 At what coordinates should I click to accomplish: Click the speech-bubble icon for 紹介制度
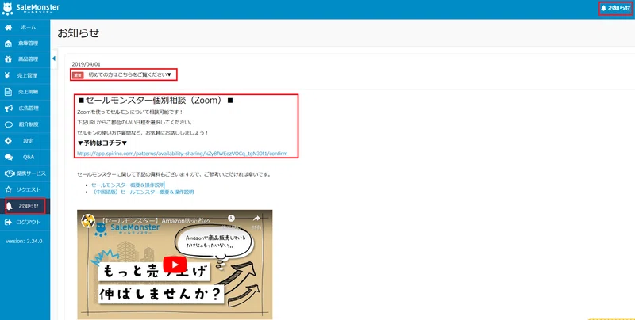8,124
